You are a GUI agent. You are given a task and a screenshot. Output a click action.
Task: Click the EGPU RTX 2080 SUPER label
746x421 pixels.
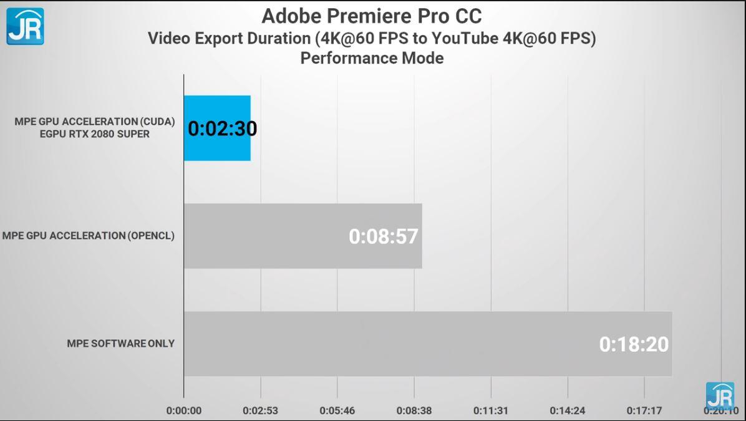[95, 134]
